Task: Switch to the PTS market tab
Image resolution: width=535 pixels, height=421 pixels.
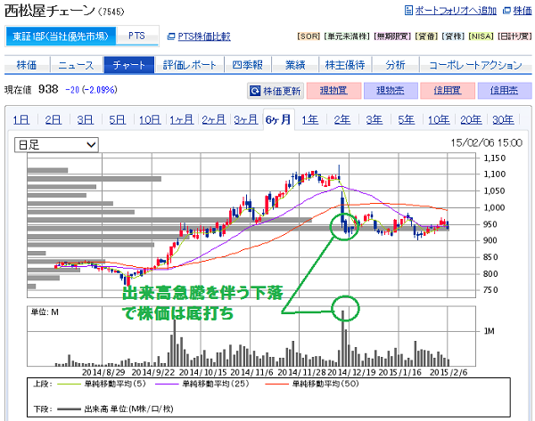Action: pos(136,36)
